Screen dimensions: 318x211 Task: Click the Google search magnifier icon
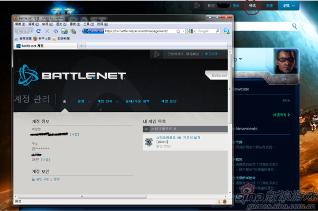coord(217,31)
